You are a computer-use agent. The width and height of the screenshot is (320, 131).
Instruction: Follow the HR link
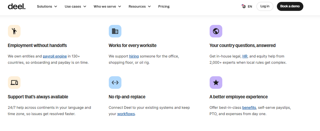[245, 56]
